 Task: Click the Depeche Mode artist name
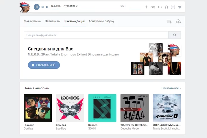(130, 128)
